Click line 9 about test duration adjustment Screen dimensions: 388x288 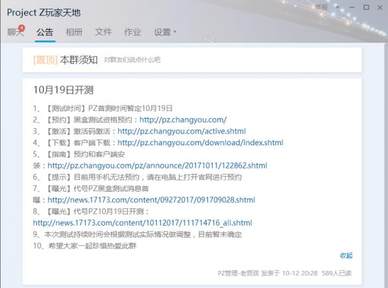click(138, 234)
